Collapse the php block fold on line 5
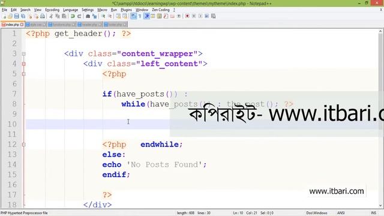The height and width of the screenshot is (216, 384). 24,74
